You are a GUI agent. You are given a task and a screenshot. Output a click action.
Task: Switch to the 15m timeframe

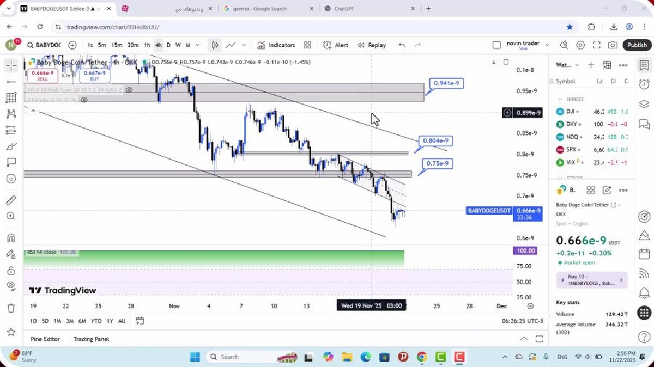pyautogui.click(x=117, y=45)
